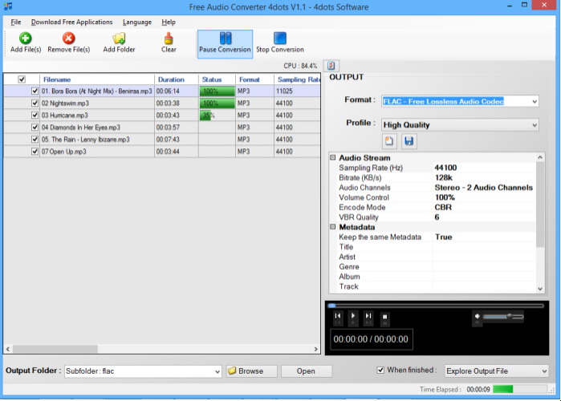Click the Status column header
This screenshot has height=401, width=561.
[x=217, y=79]
